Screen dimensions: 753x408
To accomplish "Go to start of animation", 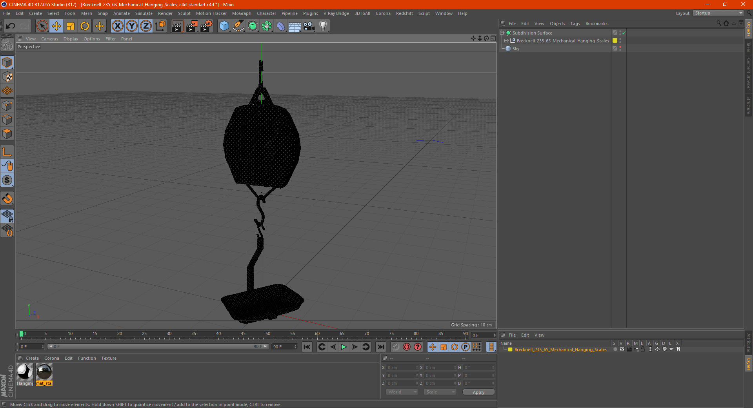I will pyautogui.click(x=307, y=347).
